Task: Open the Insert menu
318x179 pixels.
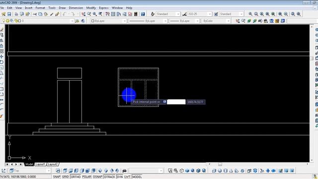Action: click(29, 8)
